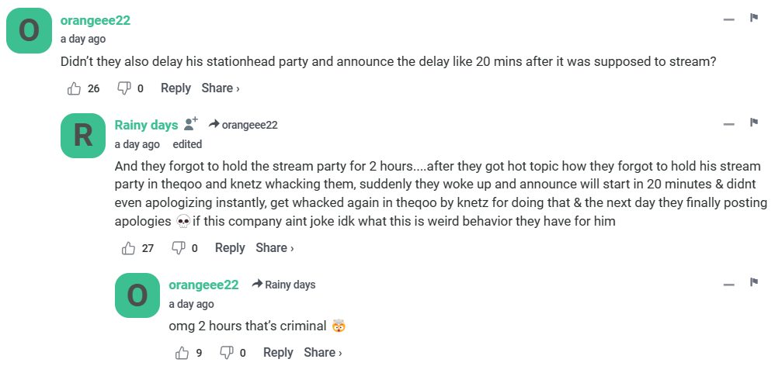This screenshot has width=775, height=366.
Task: Downvote the "omg 2 hours" reply
Action: (x=227, y=353)
